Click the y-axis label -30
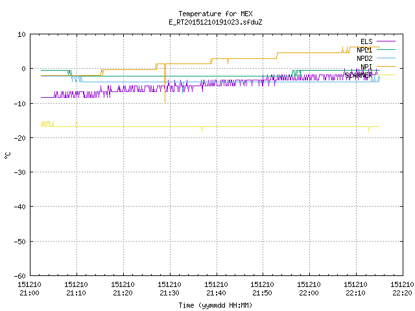 [20, 172]
